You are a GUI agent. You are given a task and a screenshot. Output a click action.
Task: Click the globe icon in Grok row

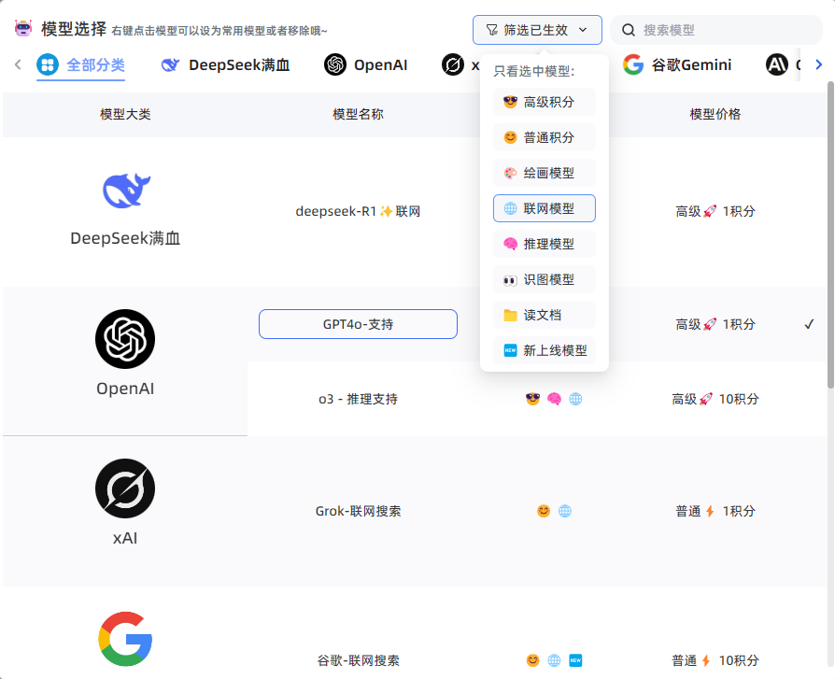click(565, 511)
